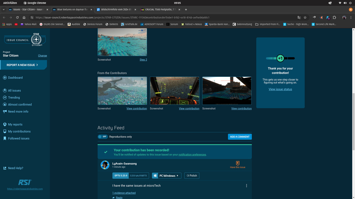Open Need more info issues
The image size is (355, 199).
tap(16, 112)
